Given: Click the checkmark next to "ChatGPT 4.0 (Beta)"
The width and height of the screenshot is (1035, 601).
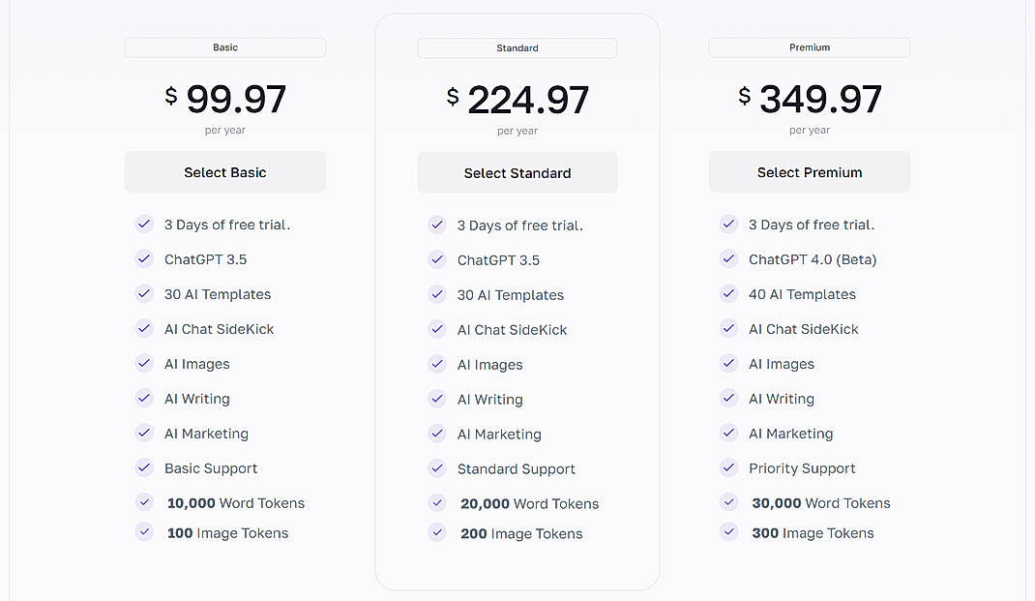Looking at the screenshot, I should pyautogui.click(x=728, y=259).
